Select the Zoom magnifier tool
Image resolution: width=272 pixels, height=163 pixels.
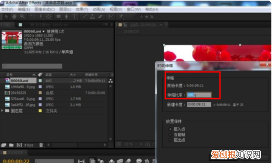click(x=22, y=17)
